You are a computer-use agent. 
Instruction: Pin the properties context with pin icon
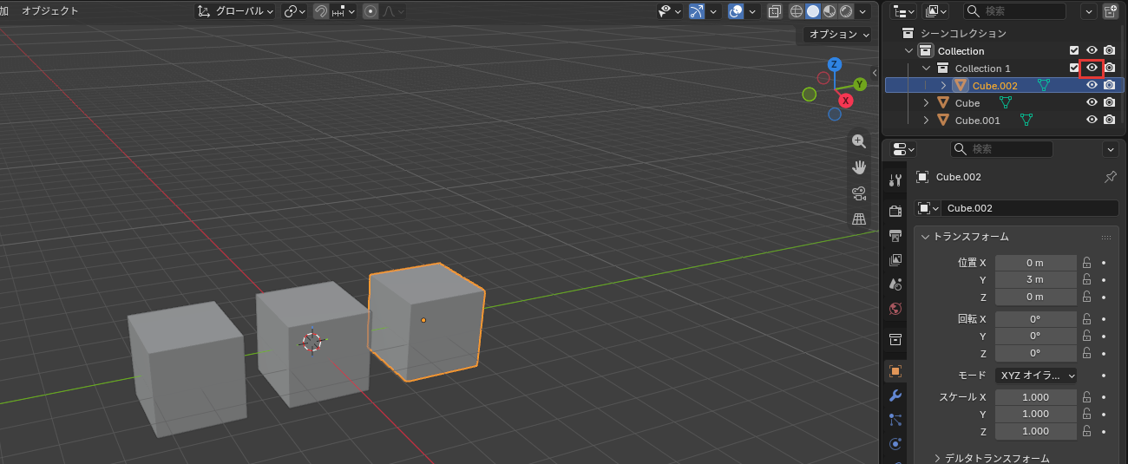(1110, 177)
